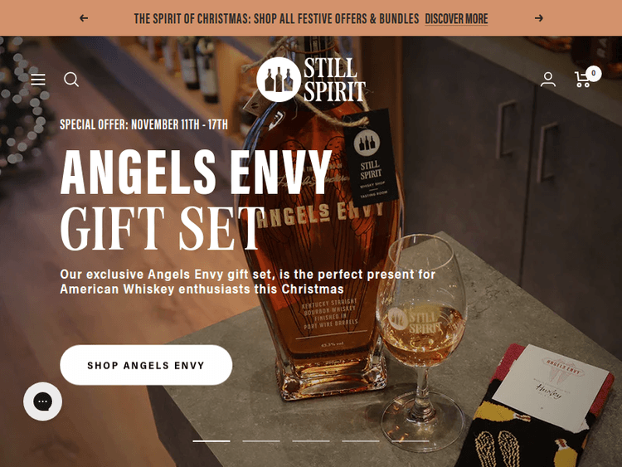Jump to the fourth slide indicator
This screenshot has width=622, height=467.
[361, 440]
